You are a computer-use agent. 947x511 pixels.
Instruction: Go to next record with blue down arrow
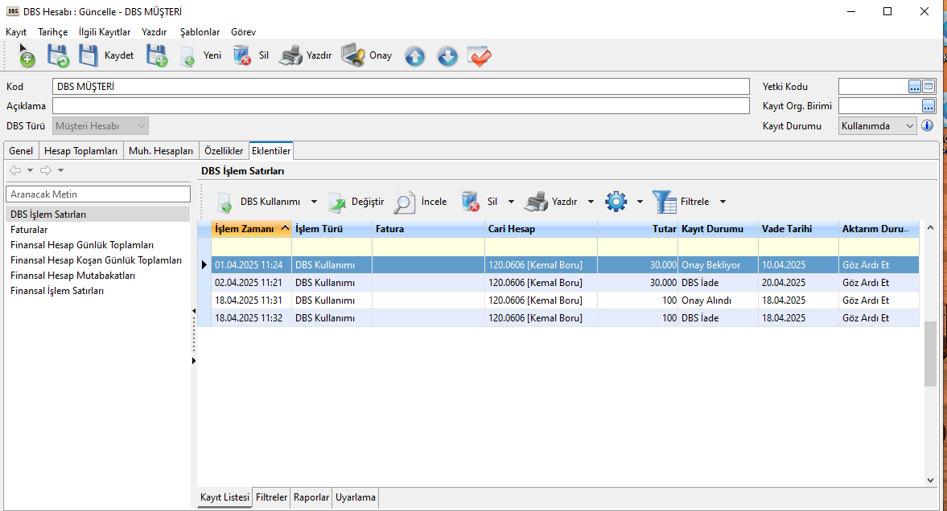(447, 56)
